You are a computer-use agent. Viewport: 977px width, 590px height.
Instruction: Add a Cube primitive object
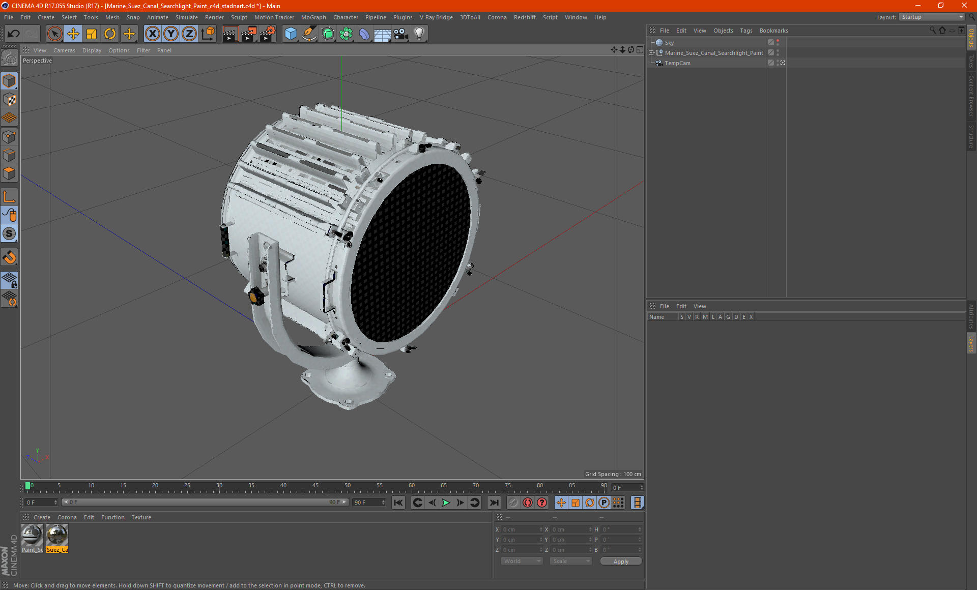[x=291, y=34]
